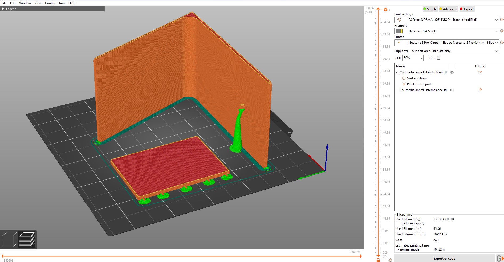The image size is (504, 262).
Task: Click the sliced layers preview icon
Action: [x=27, y=240]
